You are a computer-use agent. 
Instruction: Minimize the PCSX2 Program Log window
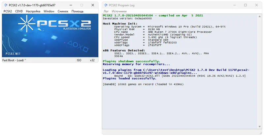click(235, 5)
